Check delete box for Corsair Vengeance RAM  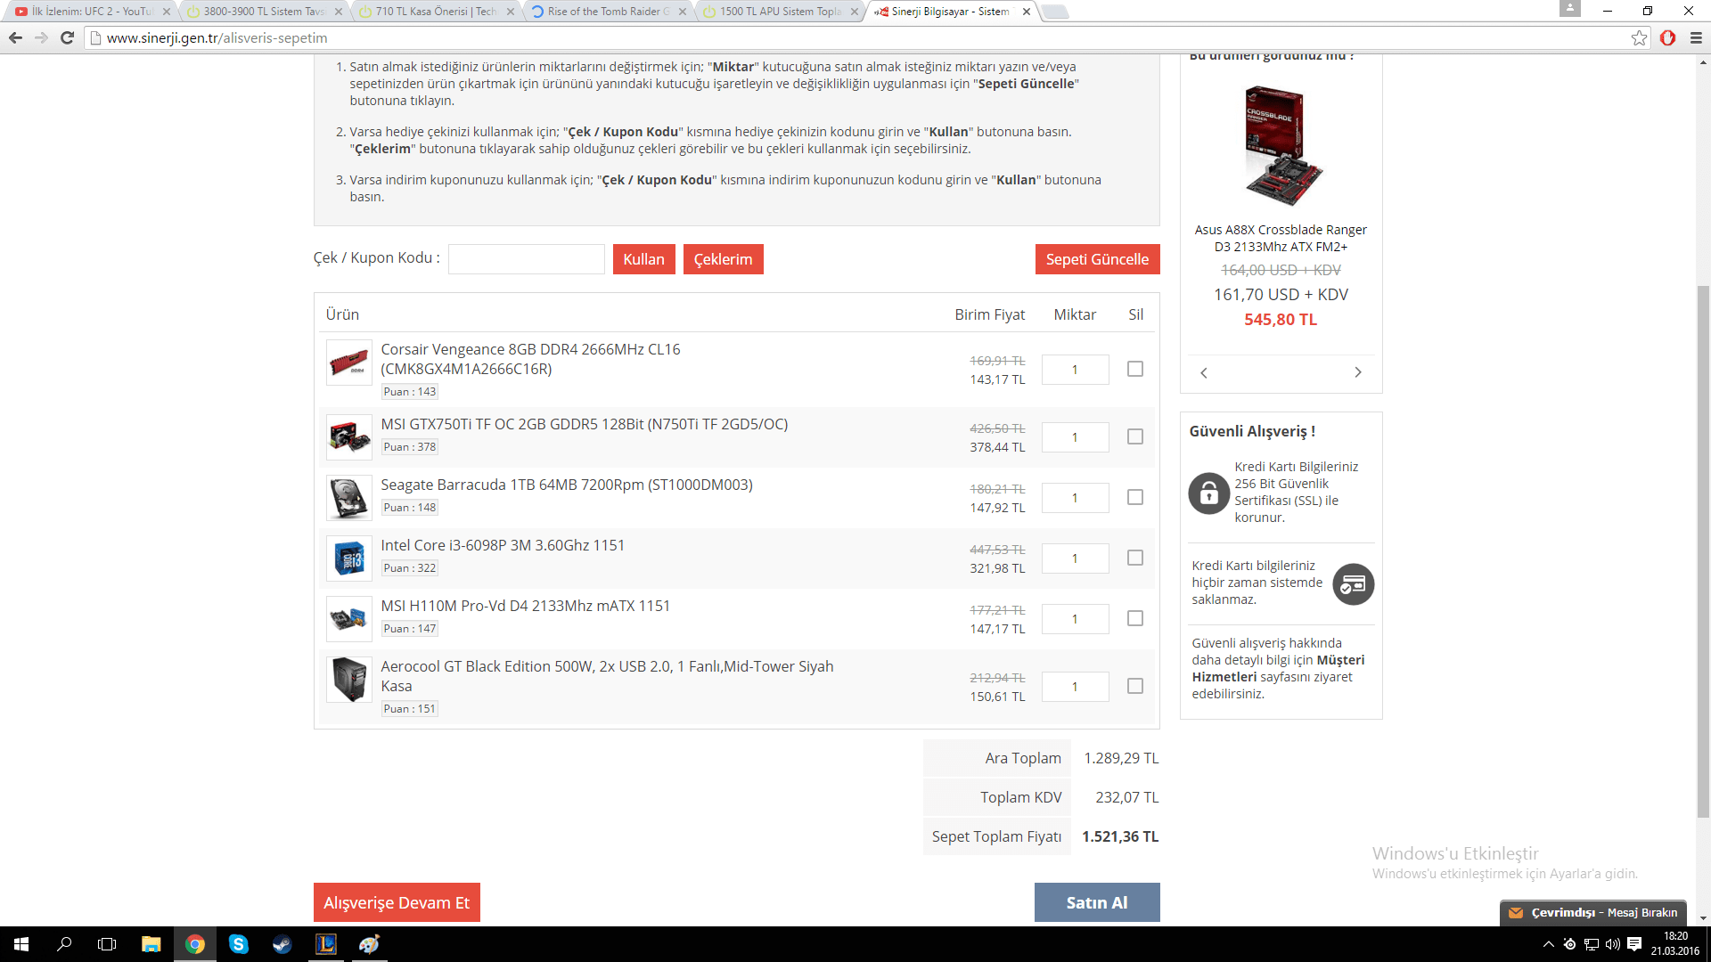pos(1134,369)
